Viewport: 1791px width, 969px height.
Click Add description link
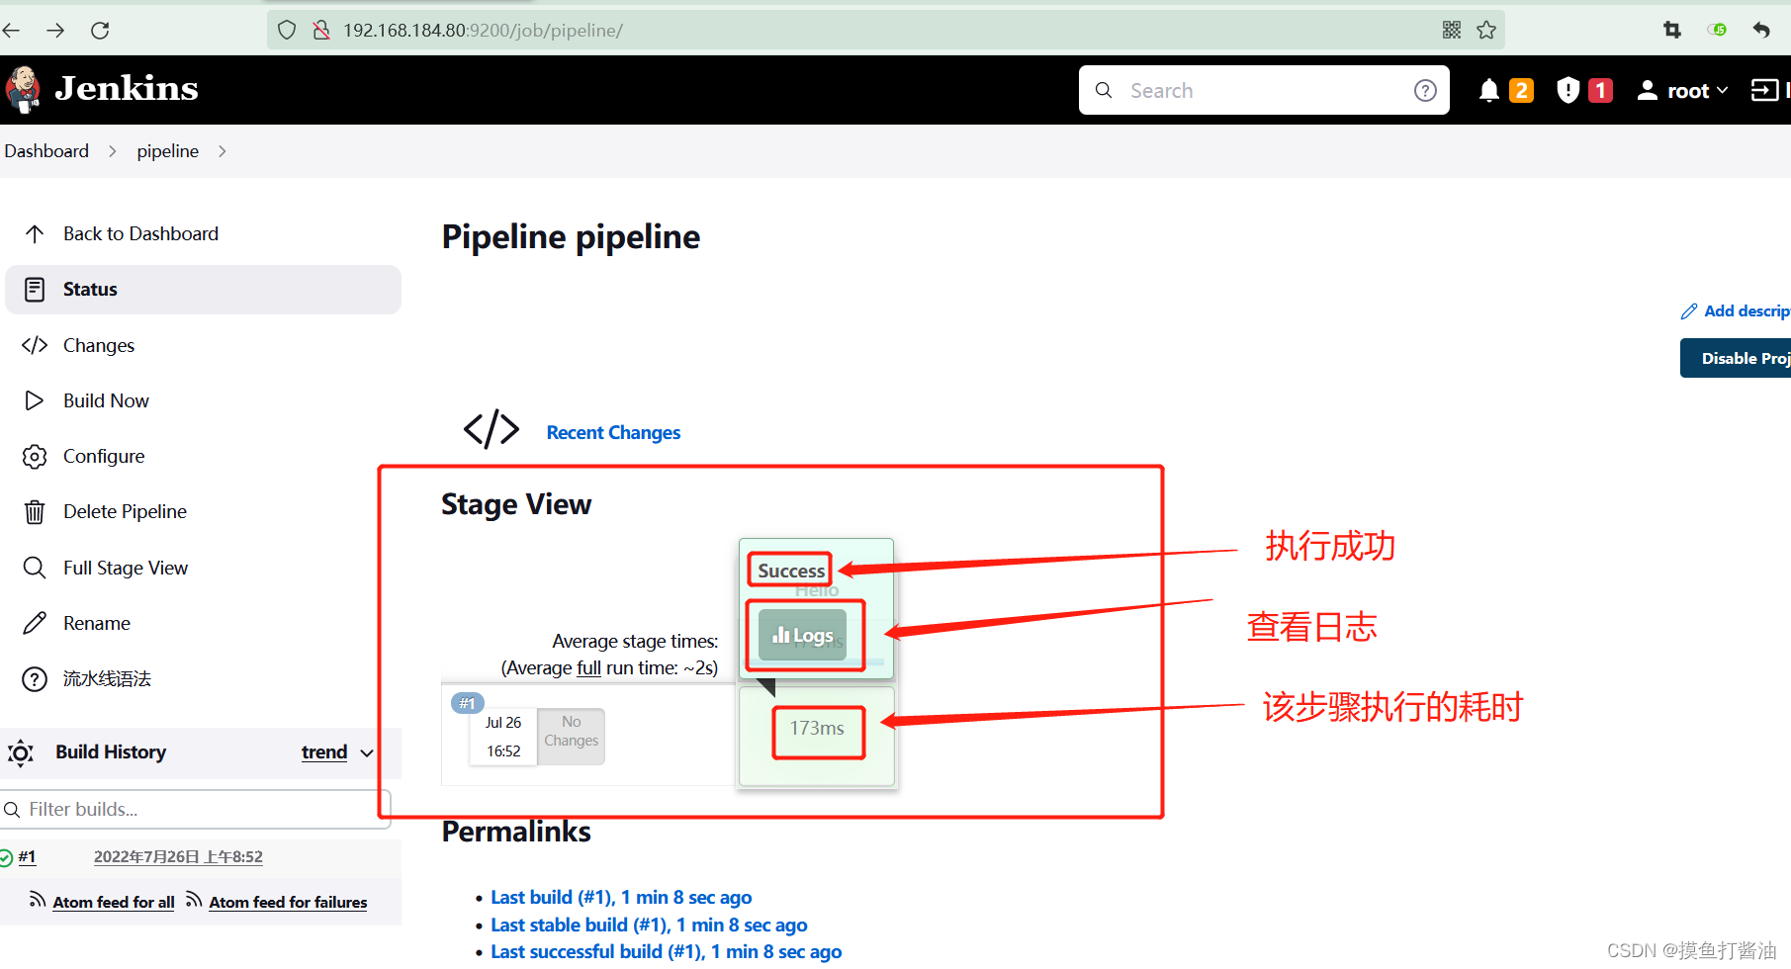point(1736,311)
